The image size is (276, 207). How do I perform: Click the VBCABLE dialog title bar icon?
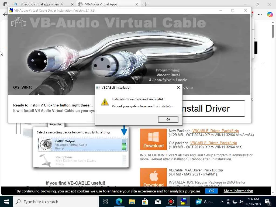coord(98,88)
